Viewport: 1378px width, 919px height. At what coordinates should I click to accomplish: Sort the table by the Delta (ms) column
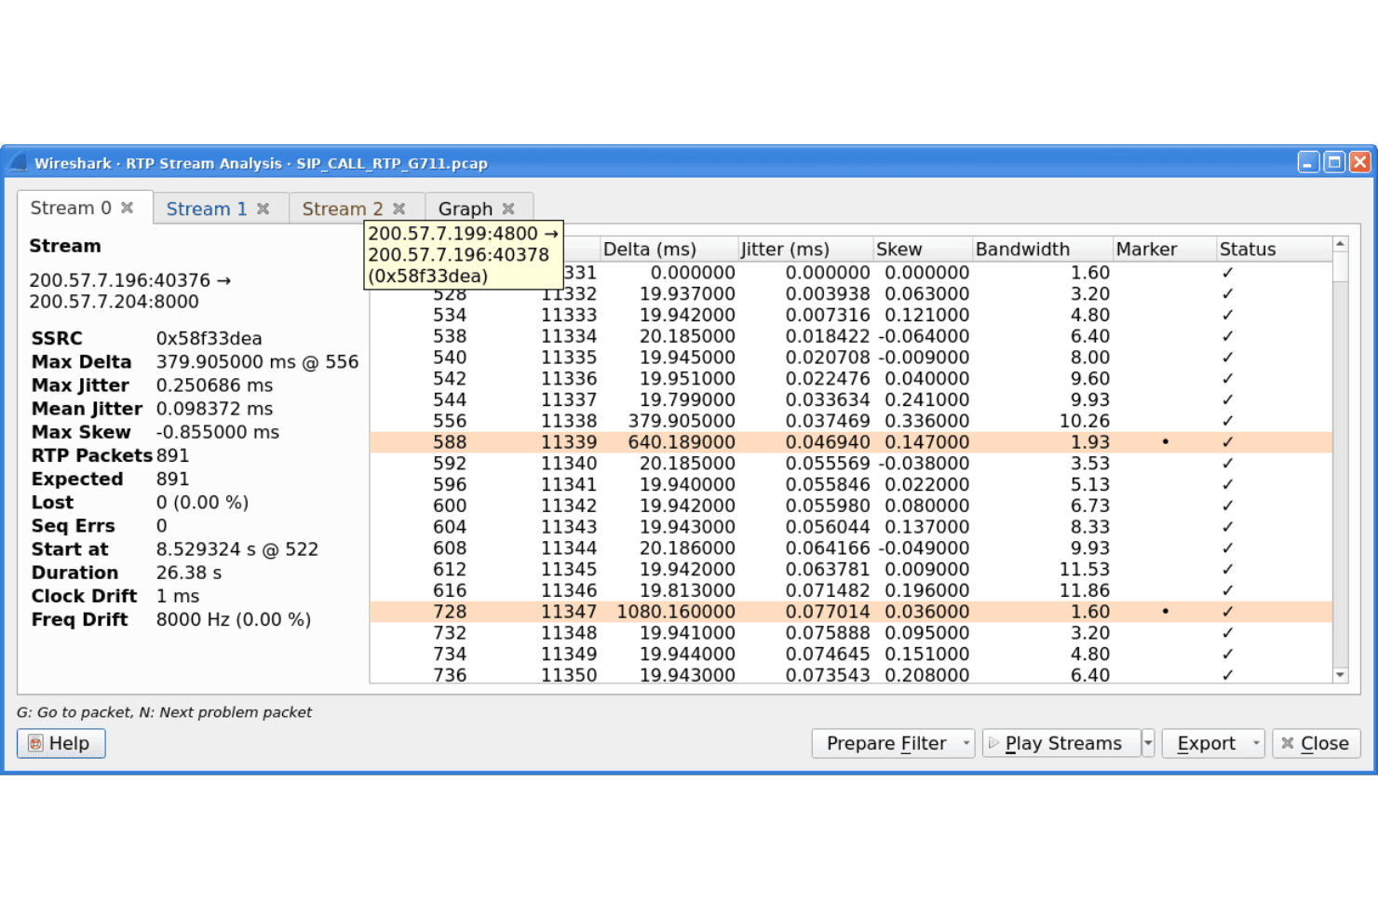coord(669,250)
